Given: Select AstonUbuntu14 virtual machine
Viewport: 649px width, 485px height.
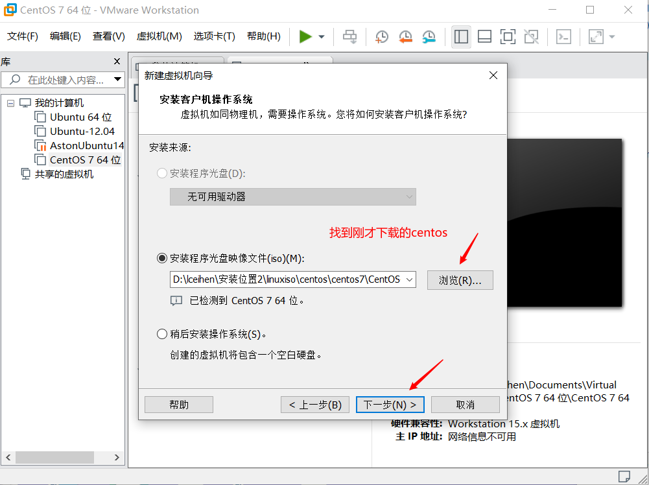Looking at the screenshot, I should 86,146.
